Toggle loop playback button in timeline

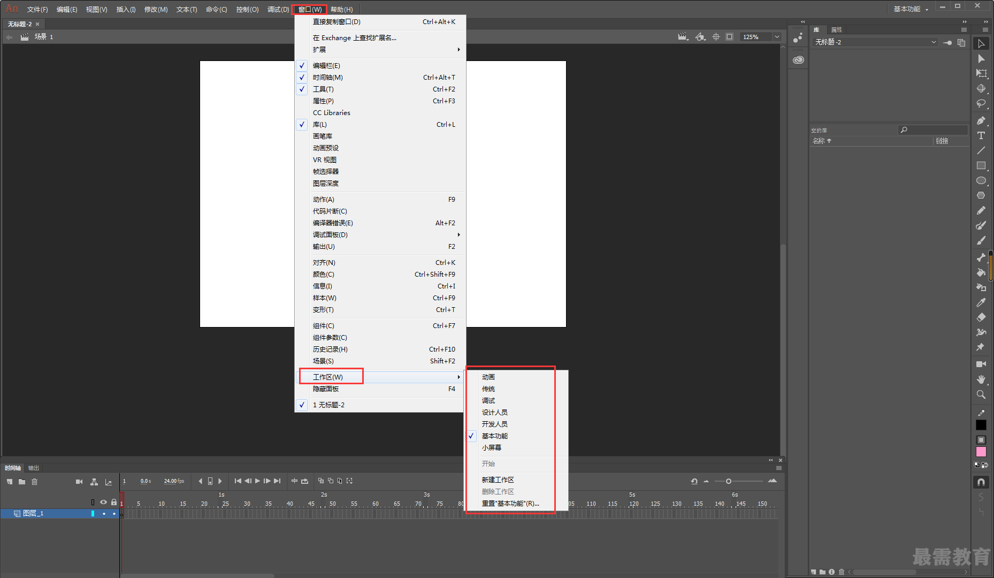click(305, 481)
